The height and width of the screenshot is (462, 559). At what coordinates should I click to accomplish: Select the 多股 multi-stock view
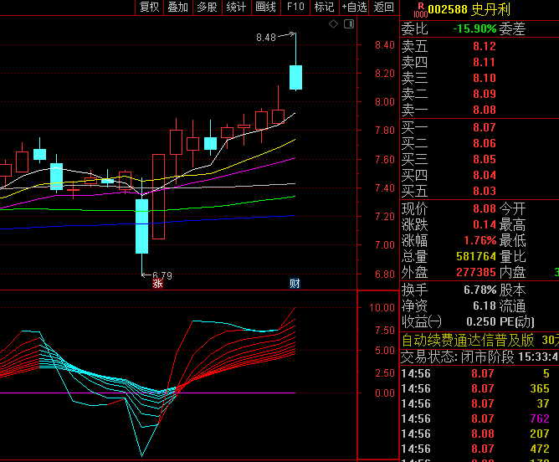pos(207,8)
